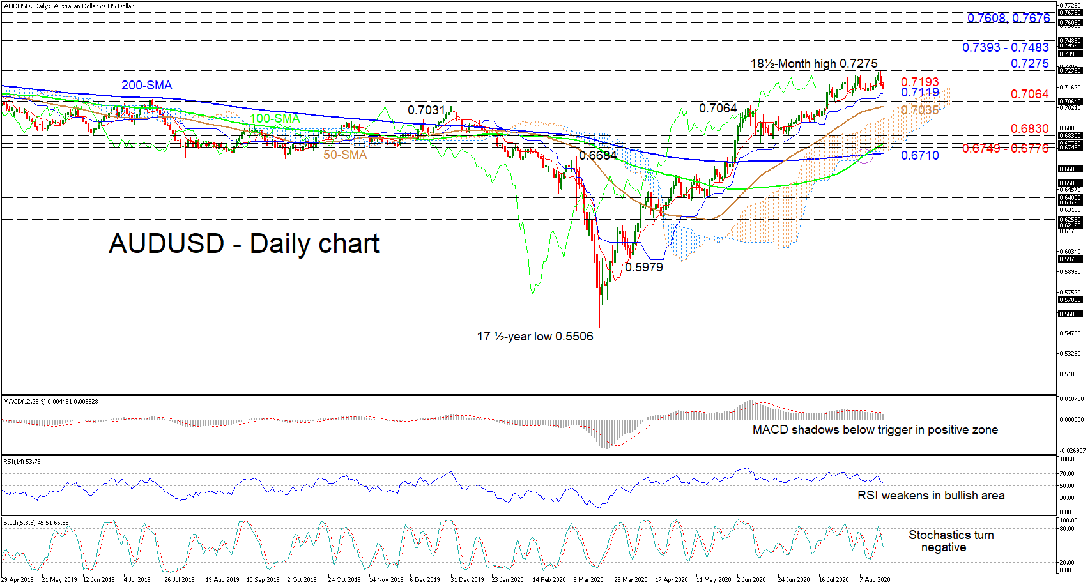Click the '16 Jul 2020' date label

click(834, 580)
